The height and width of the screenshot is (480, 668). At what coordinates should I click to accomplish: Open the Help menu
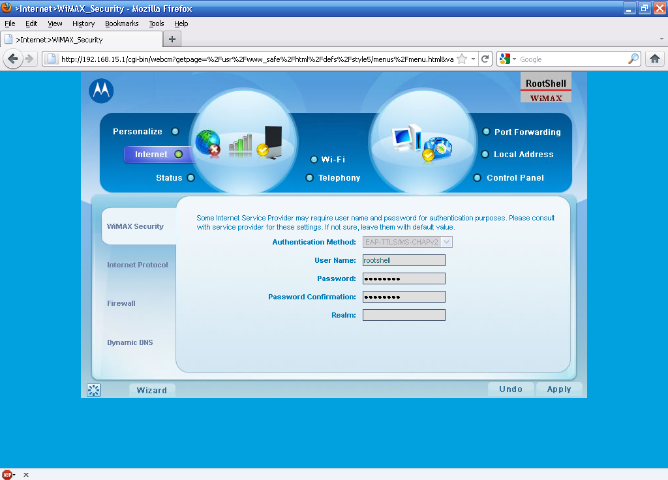point(181,23)
